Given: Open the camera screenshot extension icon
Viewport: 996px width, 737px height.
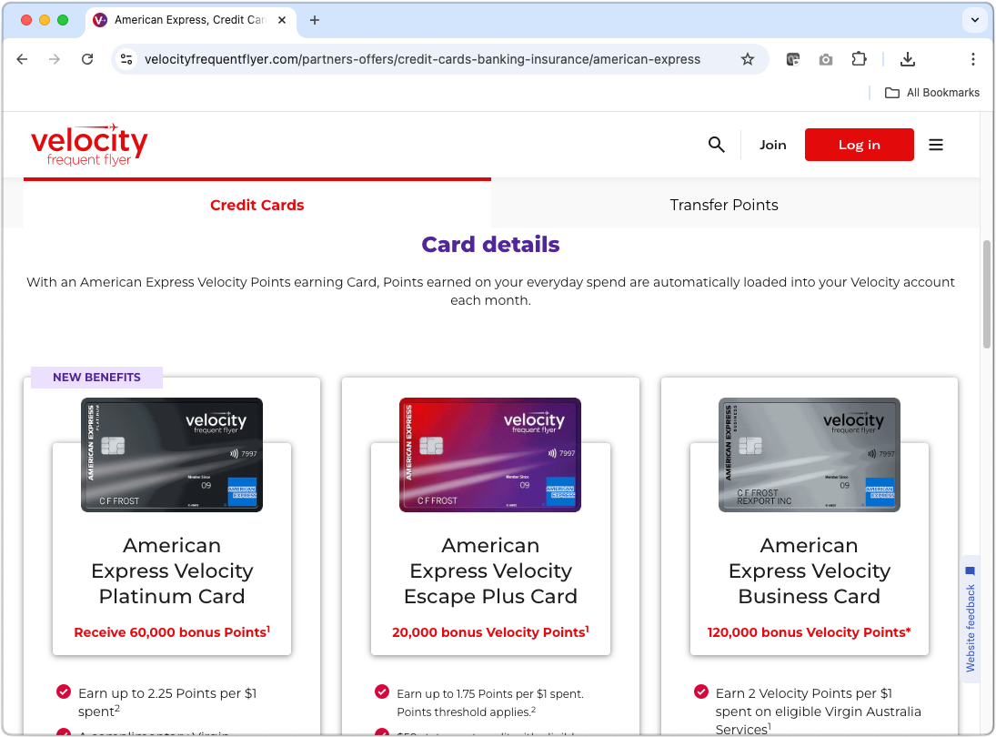Looking at the screenshot, I should coord(826,60).
